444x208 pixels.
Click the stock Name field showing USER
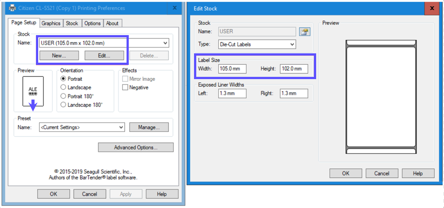click(257, 32)
